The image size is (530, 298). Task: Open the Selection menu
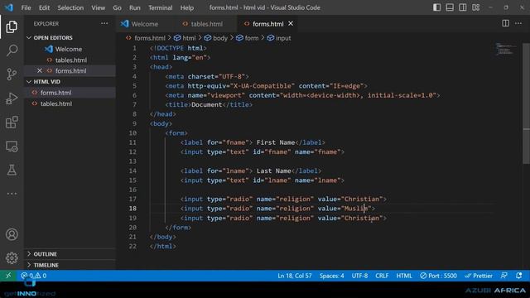coord(70,7)
